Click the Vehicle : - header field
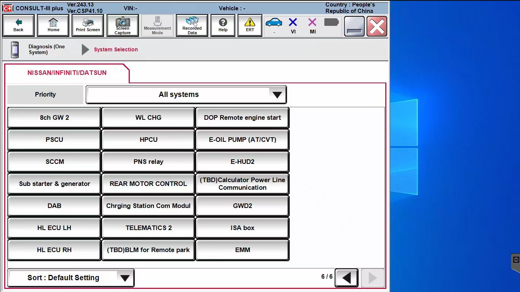This screenshot has height=292, width=520. pyautogui.click(x=232, y=8)
